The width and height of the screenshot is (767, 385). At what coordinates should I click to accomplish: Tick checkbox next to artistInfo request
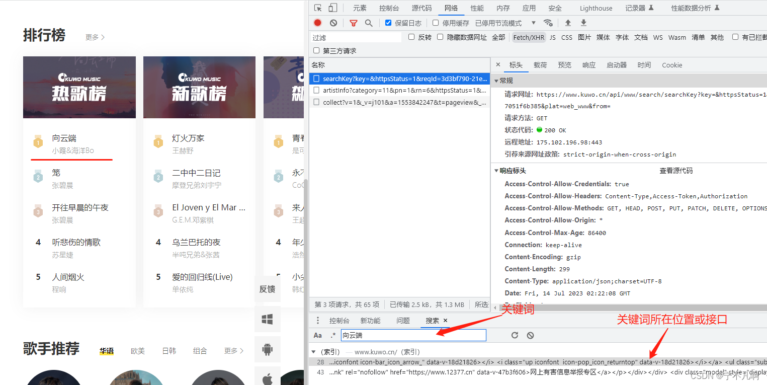pyautogui.click(x=317, y=90)
